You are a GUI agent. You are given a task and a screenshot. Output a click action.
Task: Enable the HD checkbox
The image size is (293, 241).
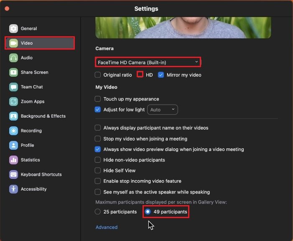pos(140,75)
